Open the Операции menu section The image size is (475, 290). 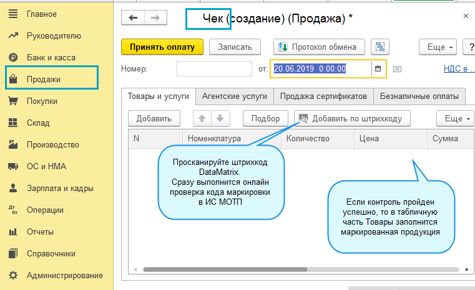[45, 210]
